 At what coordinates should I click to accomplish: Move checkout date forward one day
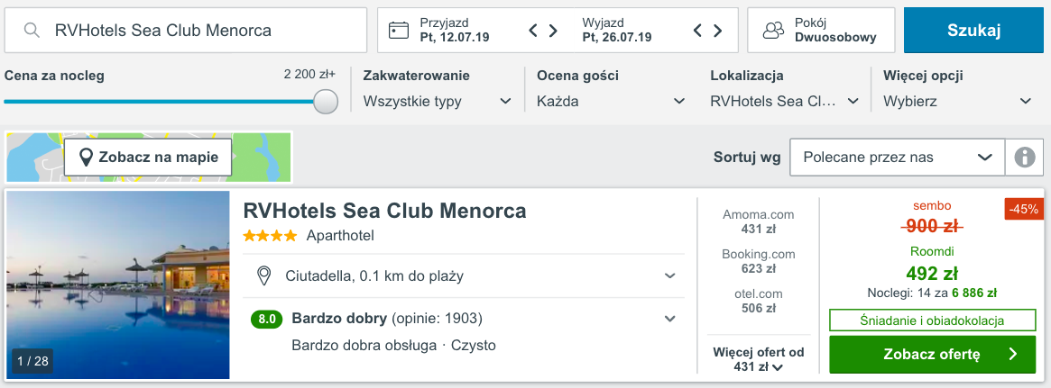point(718,30)
